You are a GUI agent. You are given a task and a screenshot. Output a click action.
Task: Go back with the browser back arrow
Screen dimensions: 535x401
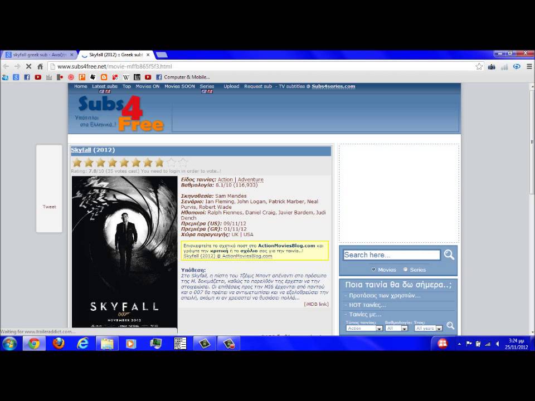point(6,66)
